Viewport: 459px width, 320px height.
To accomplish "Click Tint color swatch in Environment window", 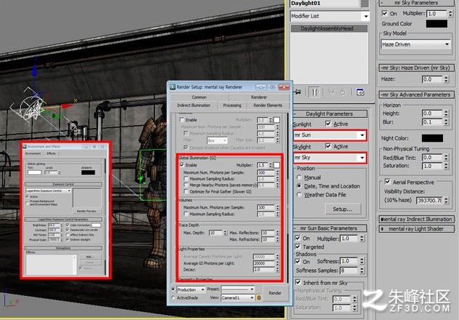I will (x=34, y=172).
